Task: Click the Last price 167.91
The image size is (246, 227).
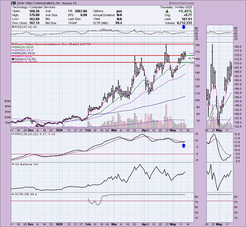Action: point(187,19)
